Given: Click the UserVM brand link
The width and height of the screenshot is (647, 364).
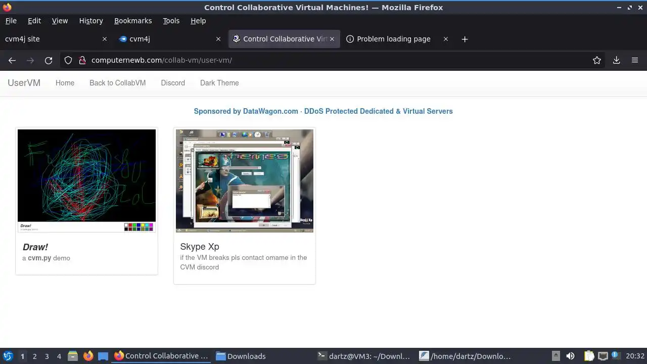Looking at the screenshot, I should [x=24, y=83].
